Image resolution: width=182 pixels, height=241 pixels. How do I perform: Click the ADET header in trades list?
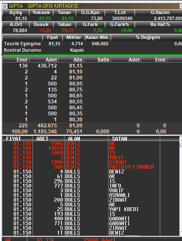pyautogui.click(x=48, y=138)
